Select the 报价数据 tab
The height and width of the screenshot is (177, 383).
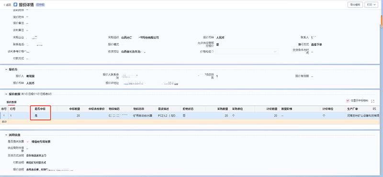[11, 102]
